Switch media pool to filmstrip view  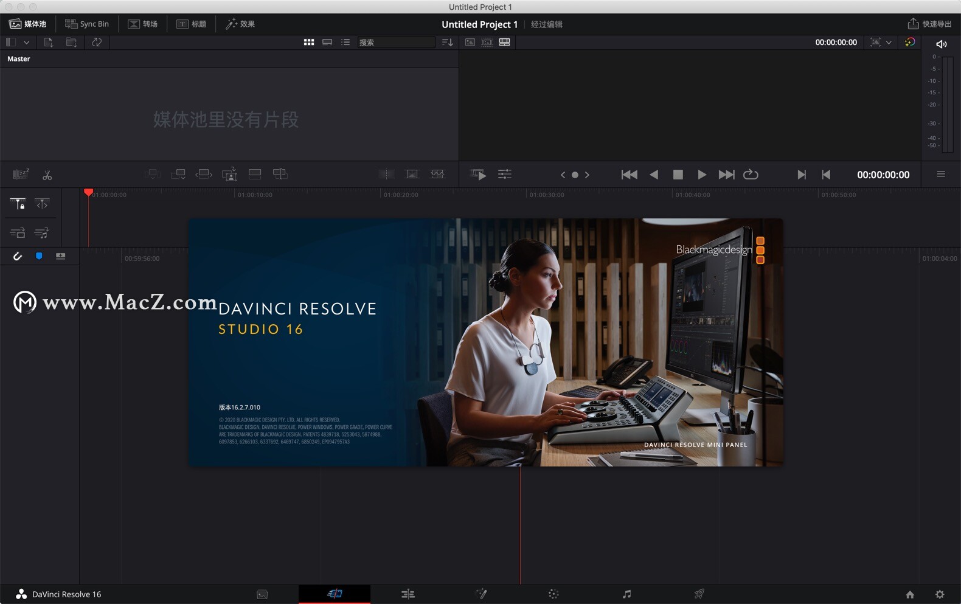(x=327, y=42)
